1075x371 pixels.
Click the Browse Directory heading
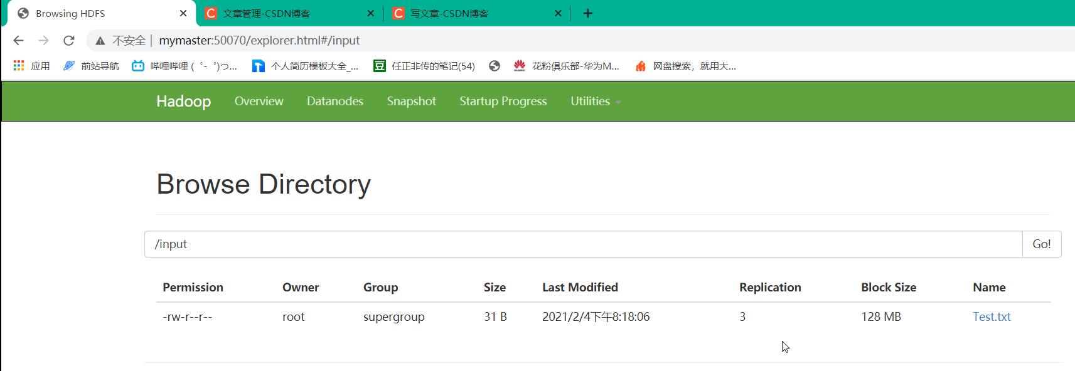coord(264,184)
